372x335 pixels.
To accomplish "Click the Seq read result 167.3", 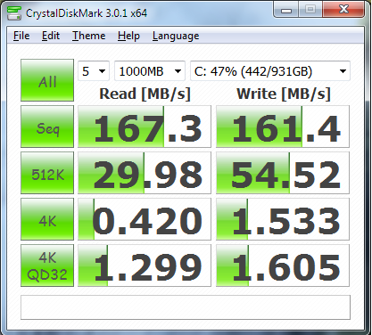I will tap(145, 127).
